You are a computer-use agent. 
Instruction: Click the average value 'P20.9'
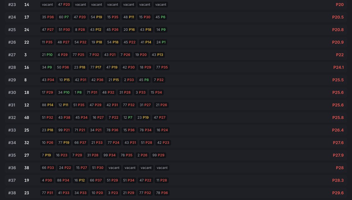[338, 42]
